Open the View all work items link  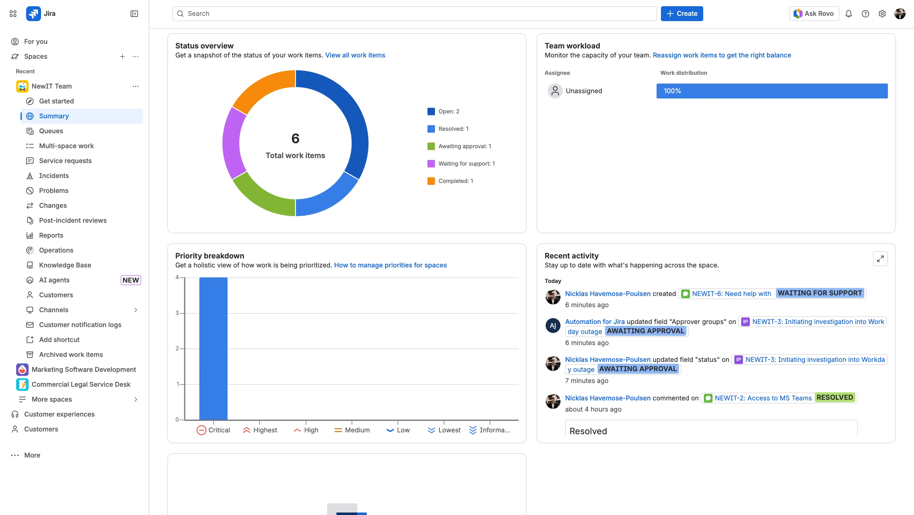(x=355, y=55)
